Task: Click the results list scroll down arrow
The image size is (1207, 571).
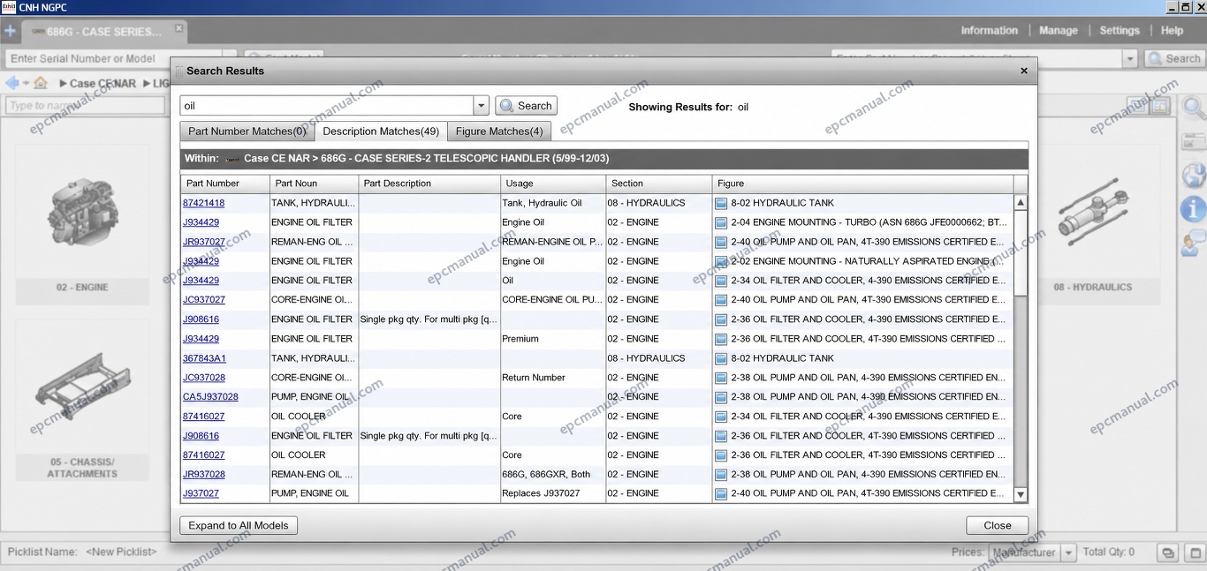Action: pyautogui.click(x=1021, y=495)
